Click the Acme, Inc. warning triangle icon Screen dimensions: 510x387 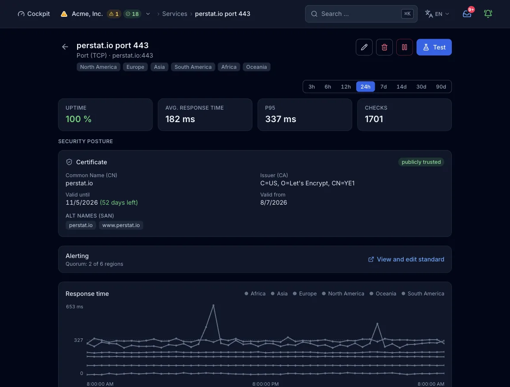64,14
